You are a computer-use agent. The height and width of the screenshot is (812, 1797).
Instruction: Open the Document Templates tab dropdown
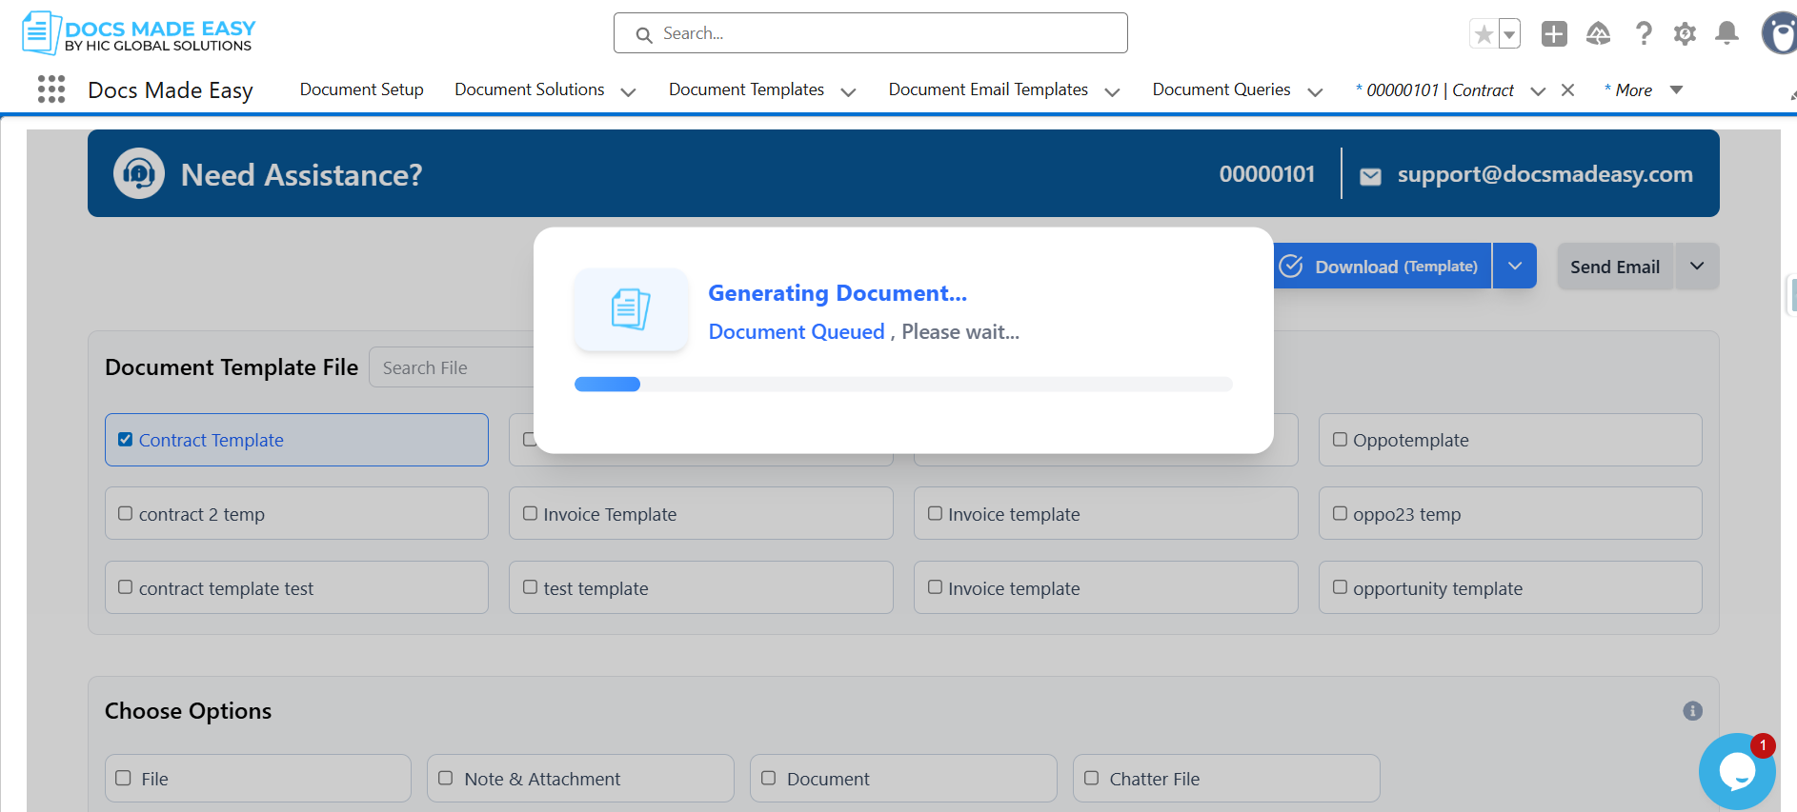pyautogui.click(x=848, y=91)
